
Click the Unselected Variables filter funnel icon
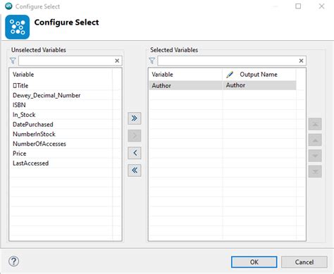click(x=13, y=61)
